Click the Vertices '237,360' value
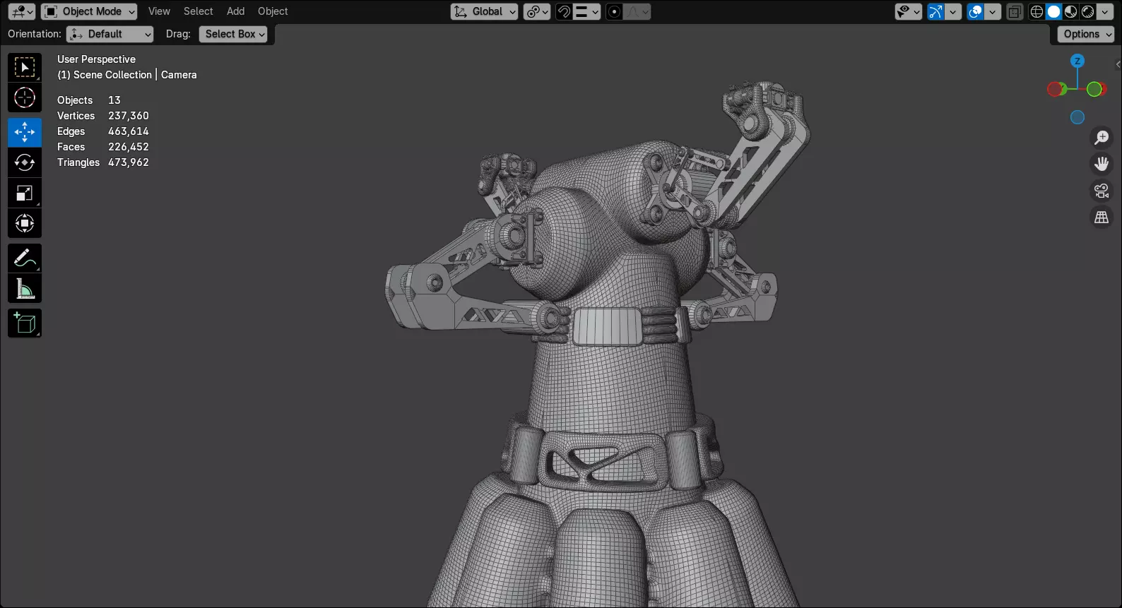Image resolution: width=1122 pixels, height=608 pixels. [x=129, y=116]
